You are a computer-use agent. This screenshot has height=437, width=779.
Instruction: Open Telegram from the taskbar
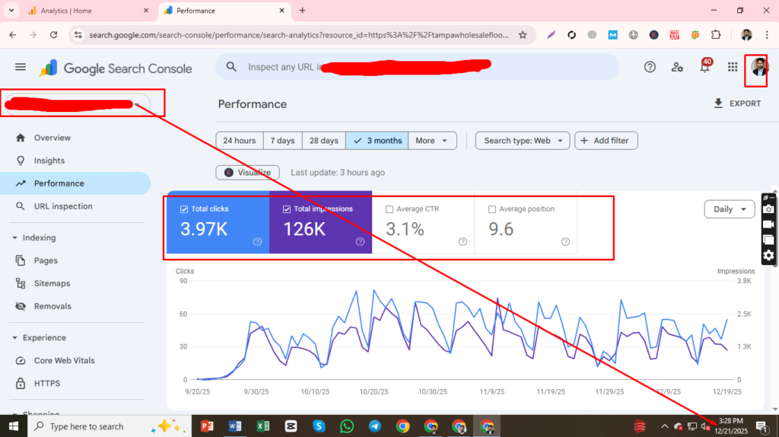coord(374,426)
